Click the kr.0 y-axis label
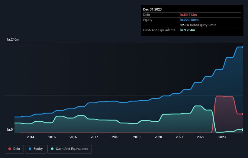Viewport: 248px width, 158px height. 10,129
